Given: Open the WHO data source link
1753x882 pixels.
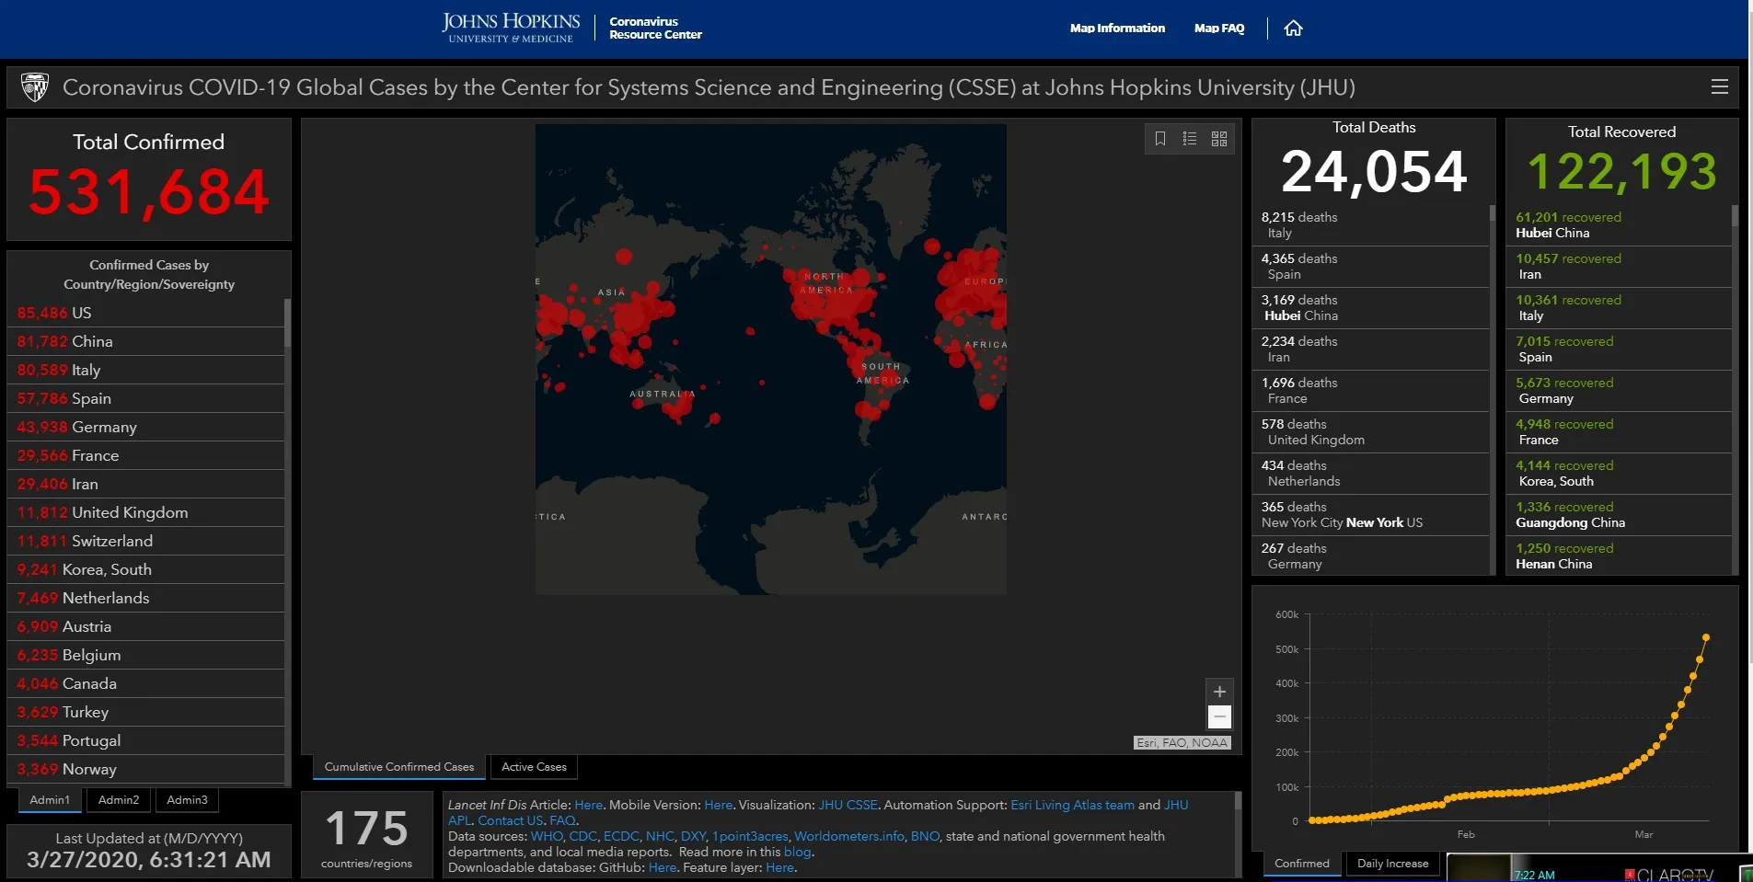Looking at the screenshot, I should tap(547, 836).
